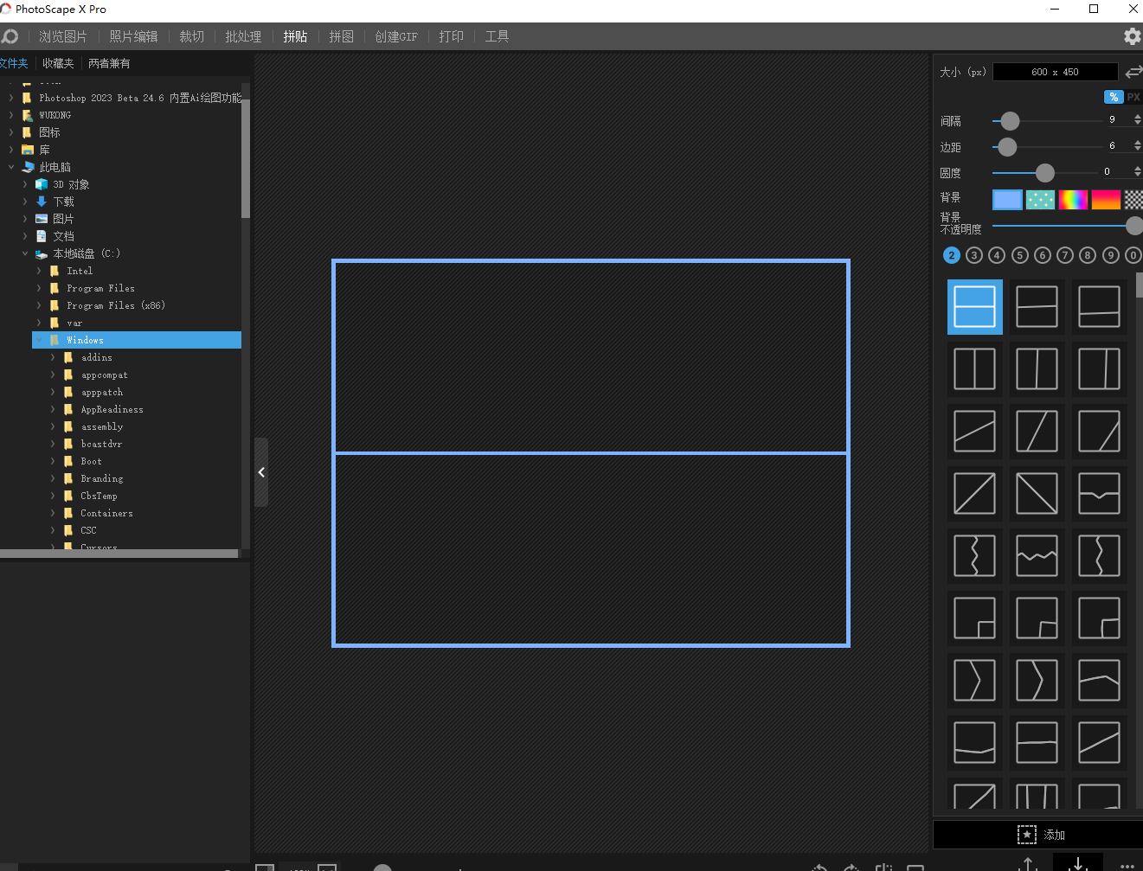Collapse the left folder panel with the arrow
The height and width of the screenshot is (871, 1143).
pos(261,472)
